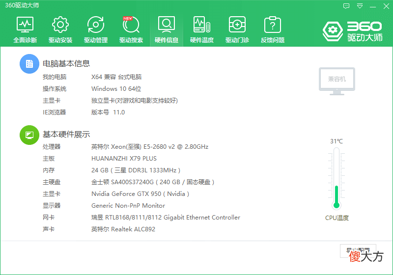
Task: Click the CPU temperature thermometer gauge
Action: [337, 178]
